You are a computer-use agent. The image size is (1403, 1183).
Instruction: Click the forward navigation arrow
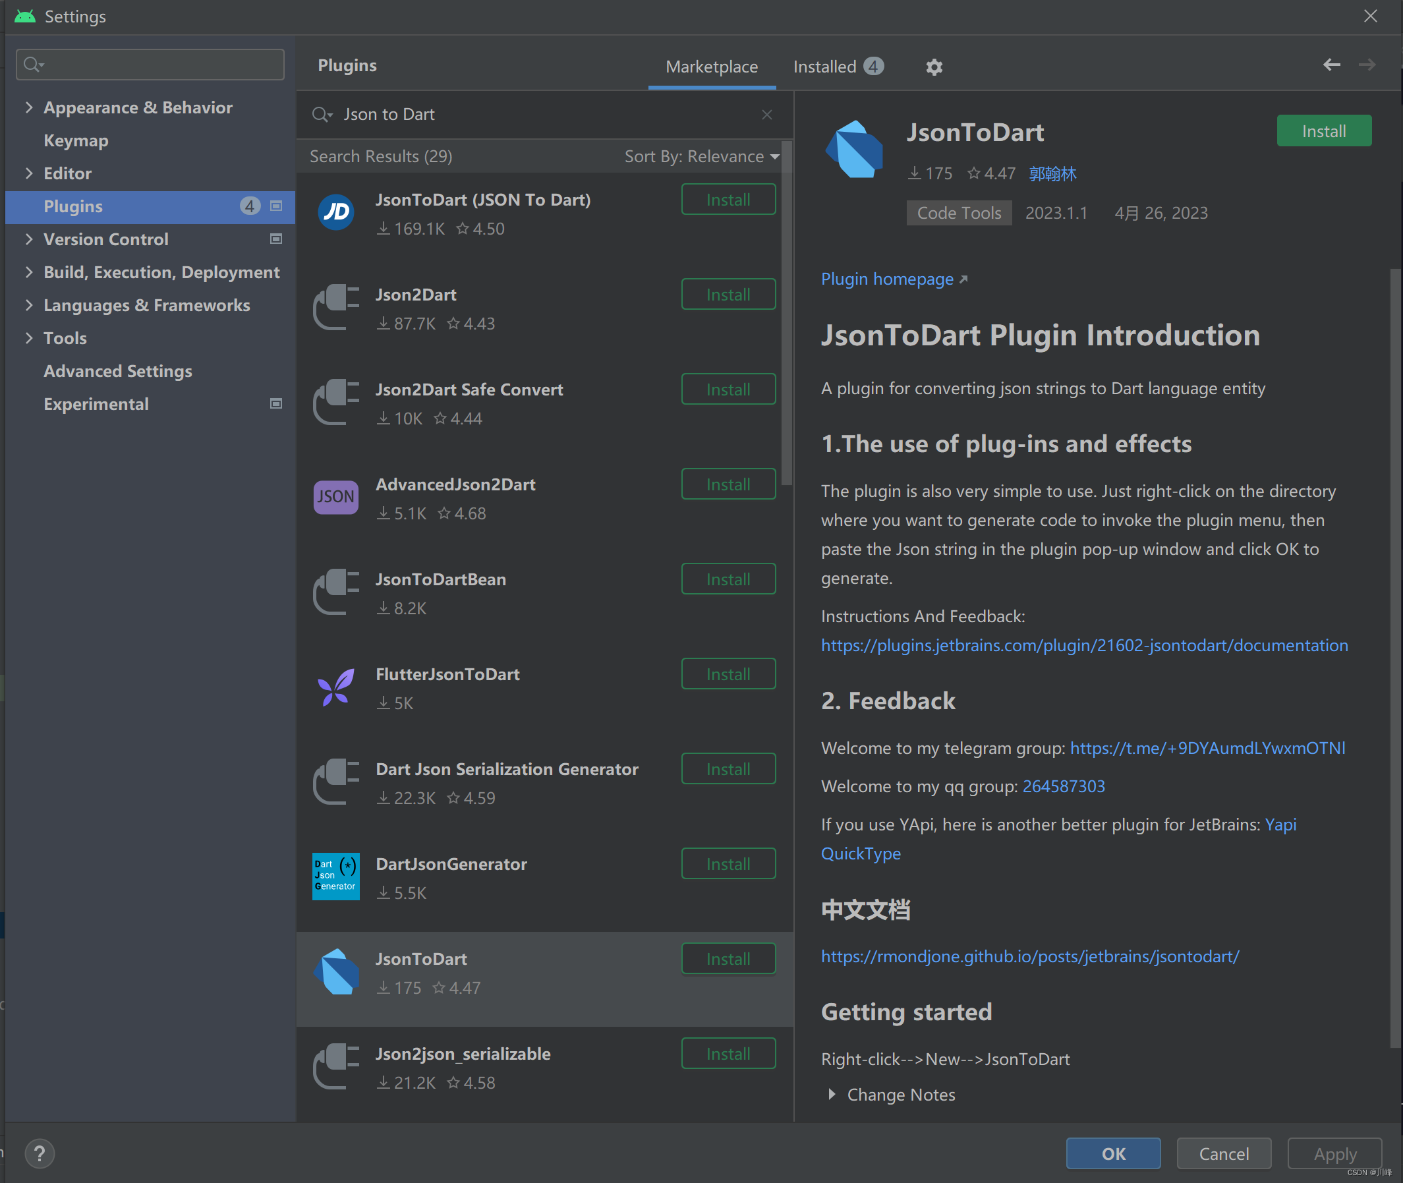1367,65
